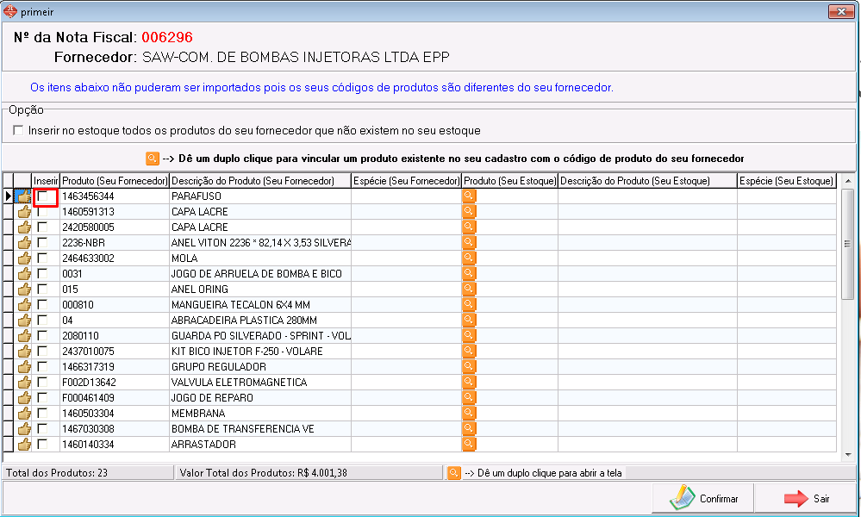Click thumbs-up icon in ANEL VITON row
The height and width of the screenshot is (517, 861).
tap(23, 243)
